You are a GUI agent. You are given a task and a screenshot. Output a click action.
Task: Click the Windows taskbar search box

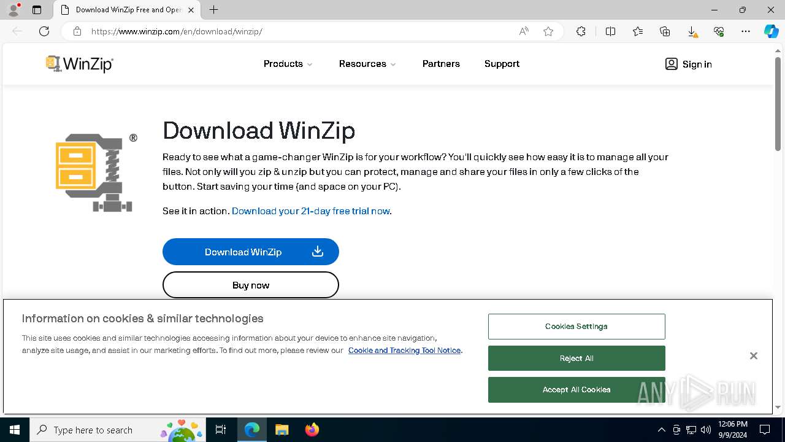click(117, 430)
